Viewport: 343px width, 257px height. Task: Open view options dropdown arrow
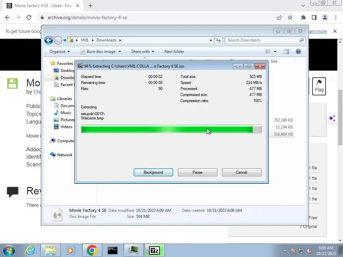(x=275, y=52)
